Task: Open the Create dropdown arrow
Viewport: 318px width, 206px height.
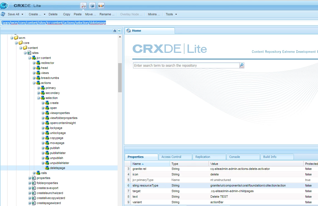Action: click(x=44, y=14)
